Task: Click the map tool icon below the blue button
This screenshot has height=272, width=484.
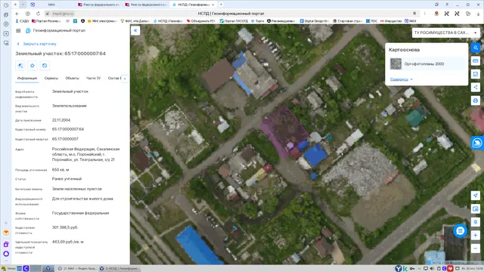Action: coord(476,60)
